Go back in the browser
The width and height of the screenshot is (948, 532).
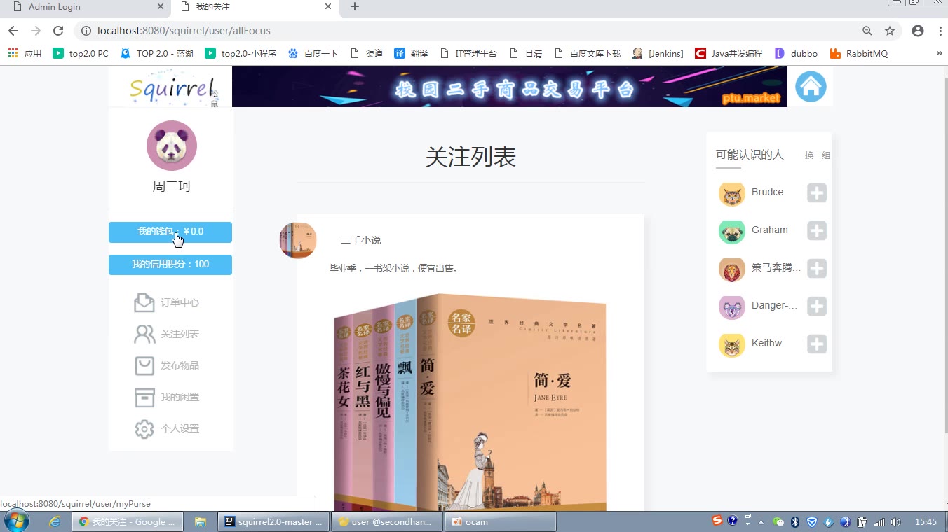point(13,31)
